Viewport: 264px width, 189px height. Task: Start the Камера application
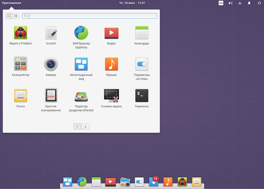(51, 64)
